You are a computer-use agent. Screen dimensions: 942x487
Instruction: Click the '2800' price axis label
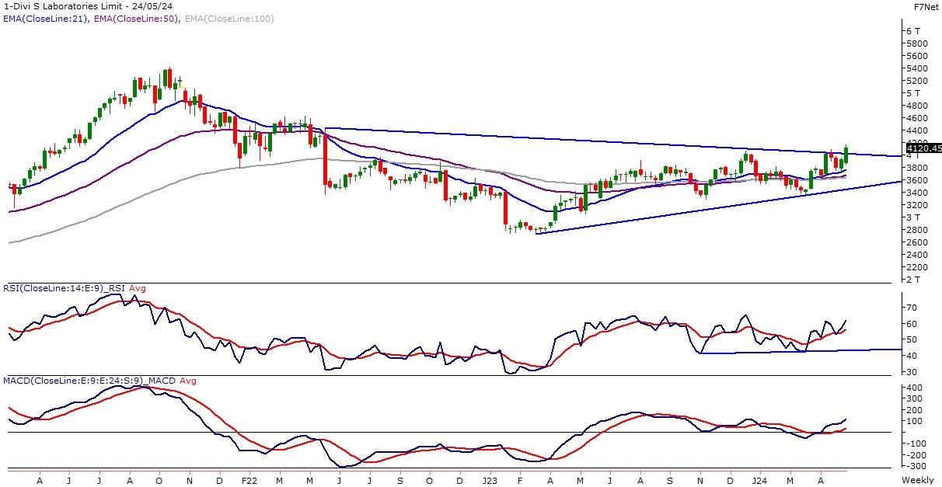(916, 230)
